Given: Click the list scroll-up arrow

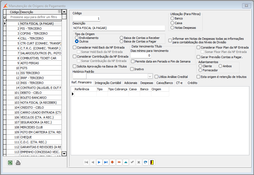Looking at the screenshot, I should point(64,12).
